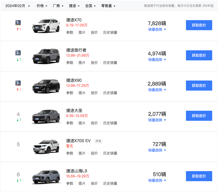Open the 价格 filter dropdown
218x193 pixels.
pyautogui.click(x=42, y=6)
